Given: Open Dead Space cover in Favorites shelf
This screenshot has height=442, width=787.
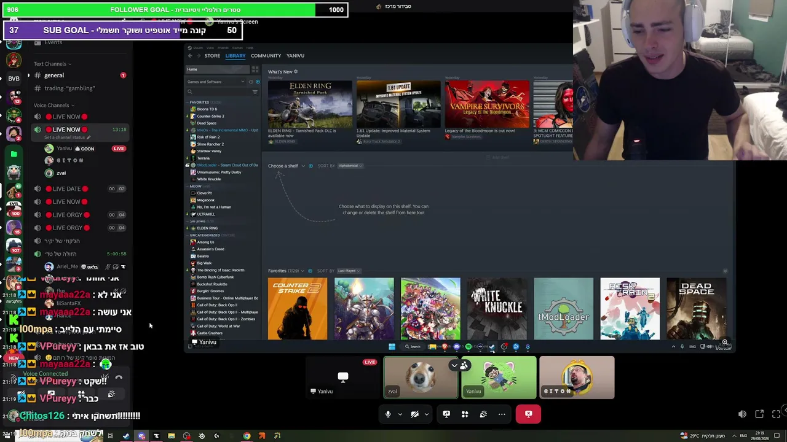Looking at the screenshot, I should (696, 309).
